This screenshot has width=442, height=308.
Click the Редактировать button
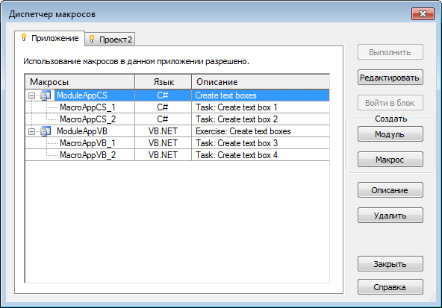tap(390, 78)
